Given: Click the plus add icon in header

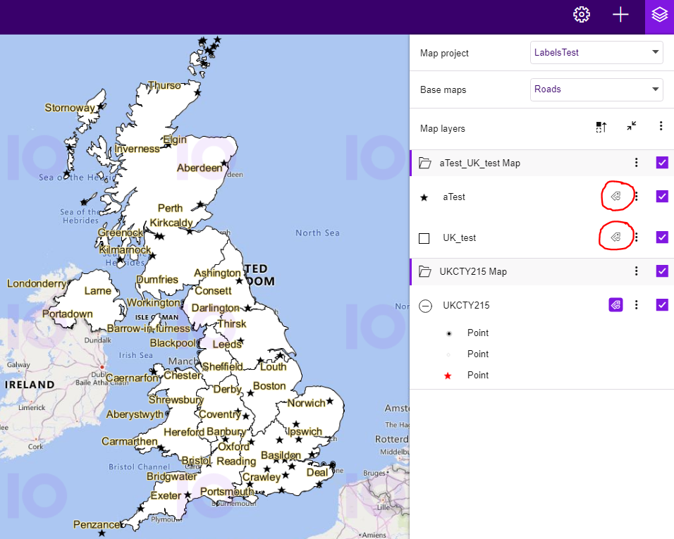Looking at the screenshot, I should tap(620, 15).
